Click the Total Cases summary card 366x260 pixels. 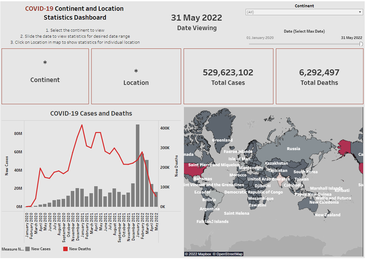pos(228,76)
